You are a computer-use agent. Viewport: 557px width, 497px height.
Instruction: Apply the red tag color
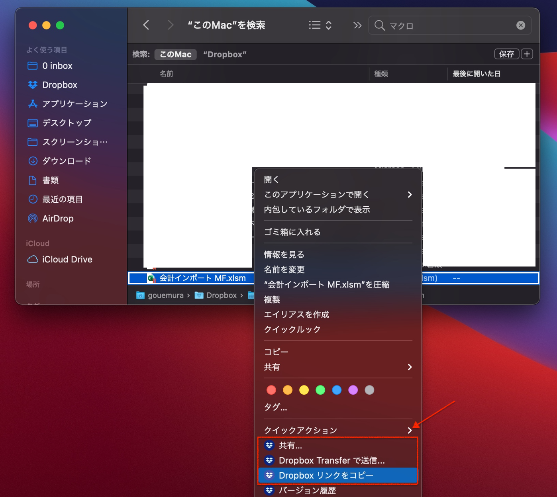click(x=271, y=390)
